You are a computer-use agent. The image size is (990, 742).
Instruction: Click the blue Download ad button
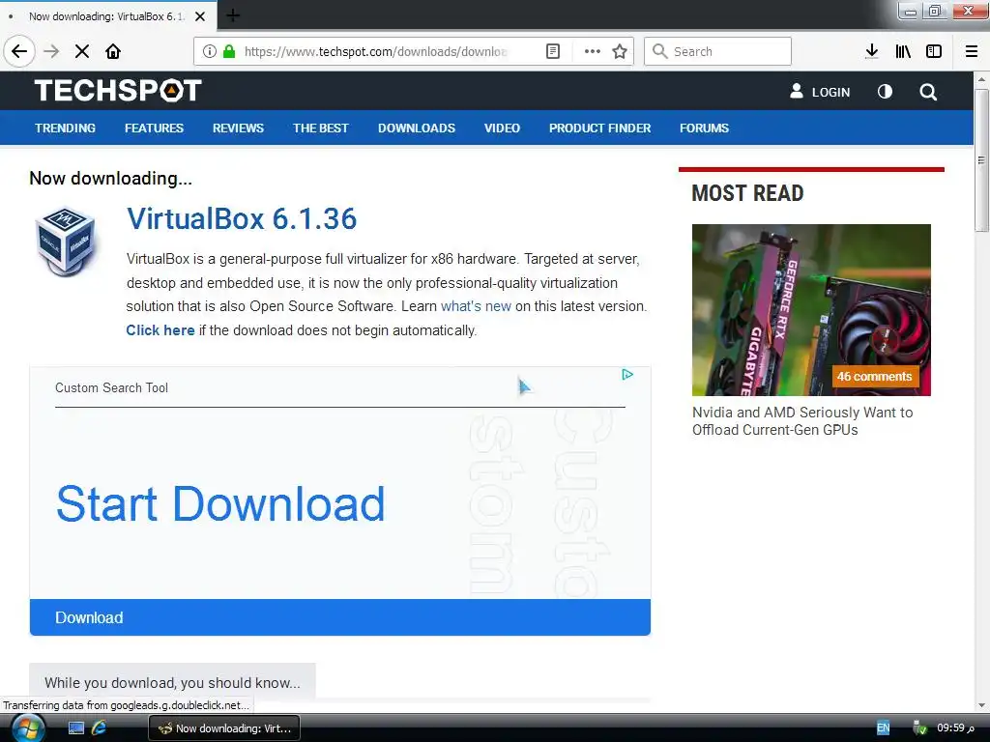(x=339, y=617)
